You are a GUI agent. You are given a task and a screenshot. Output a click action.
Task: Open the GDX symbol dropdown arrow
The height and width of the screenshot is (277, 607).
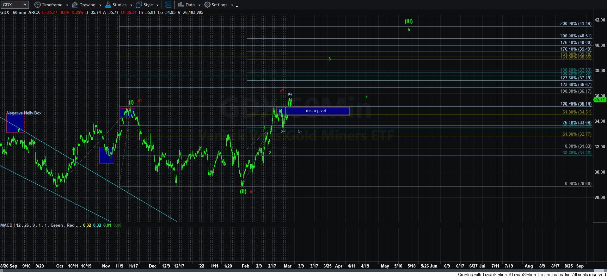coord(25,5)
